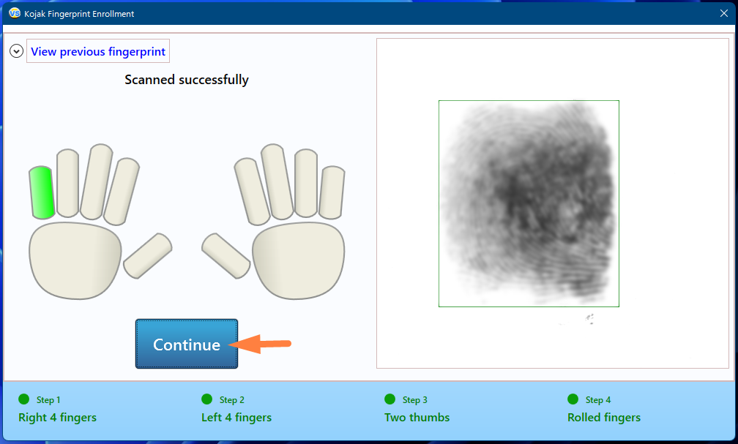Click the Step 3 label
The width and height of the screenshot is (738, 444).
(414, 400)
